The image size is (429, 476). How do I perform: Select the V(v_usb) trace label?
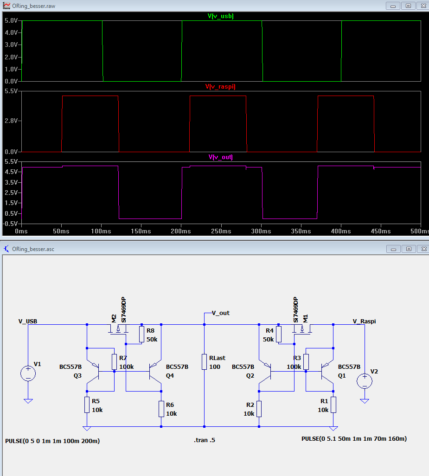click(x=221, y=16)
